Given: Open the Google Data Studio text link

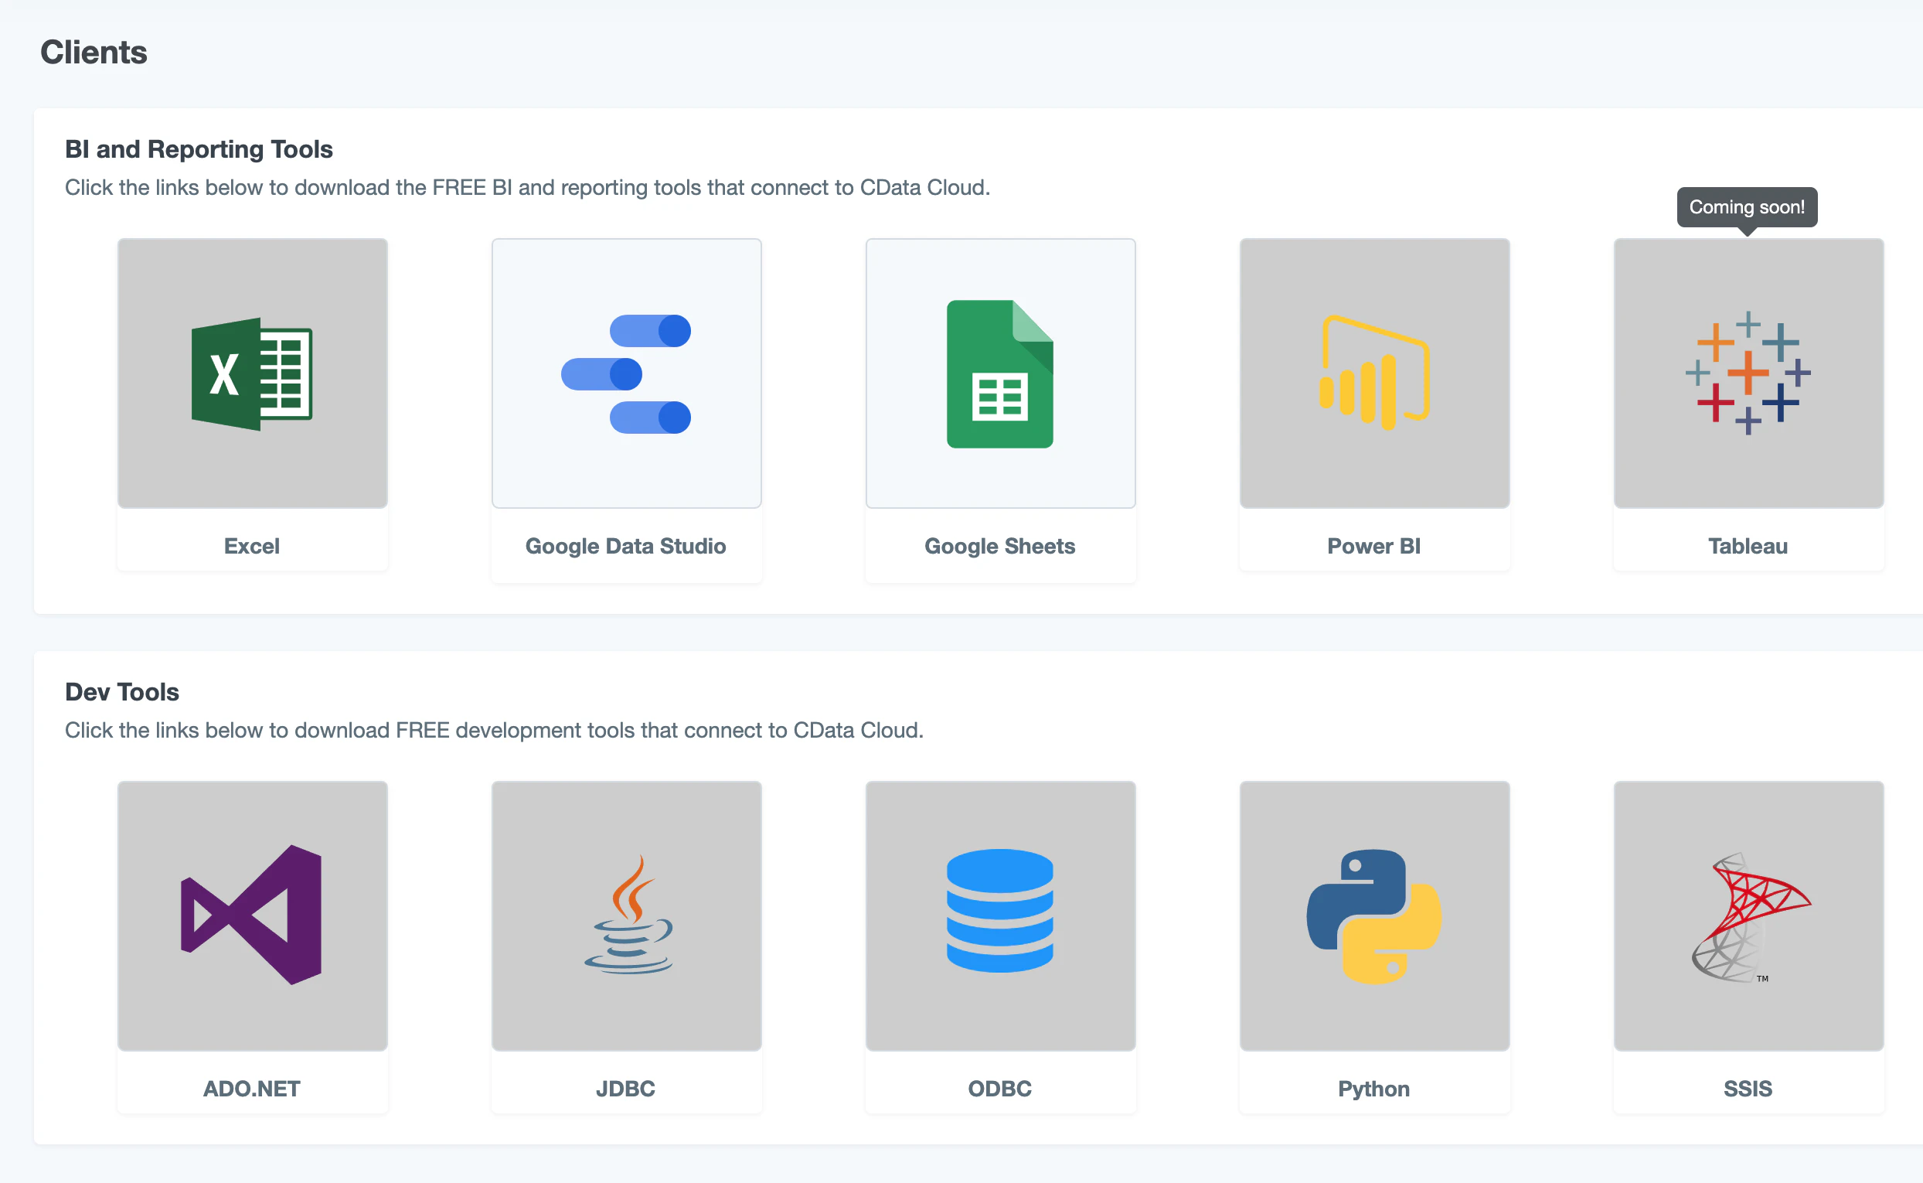Looking at the screenshot, I should click(625, 546).
